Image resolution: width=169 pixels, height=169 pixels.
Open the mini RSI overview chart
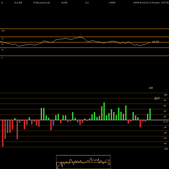[83, 162]
